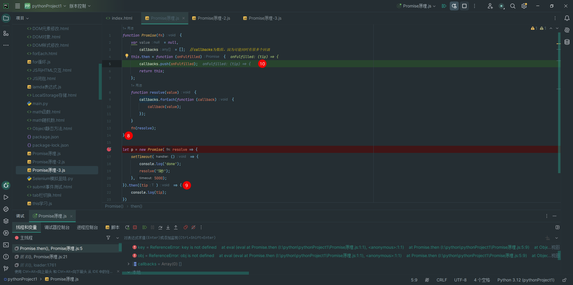The width and height of the screenshot is (573, 285).
Task: Change line separator CRLF in status bar
Action: 442,280
